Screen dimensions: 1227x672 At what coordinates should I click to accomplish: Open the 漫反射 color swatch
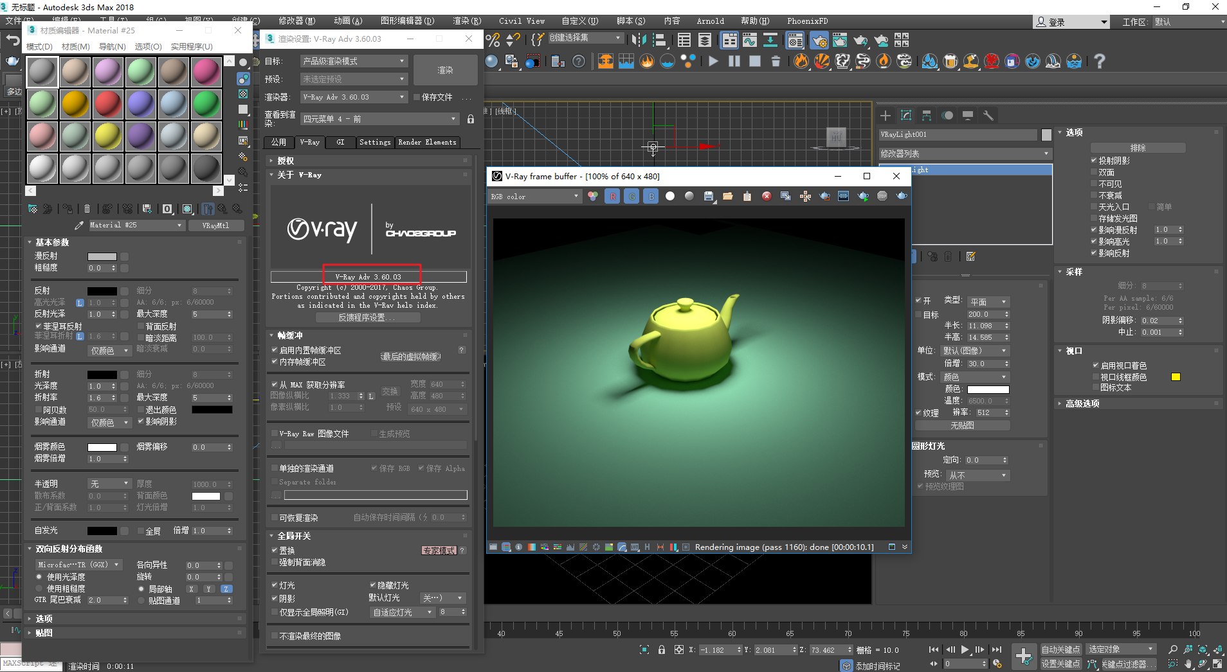102,256
